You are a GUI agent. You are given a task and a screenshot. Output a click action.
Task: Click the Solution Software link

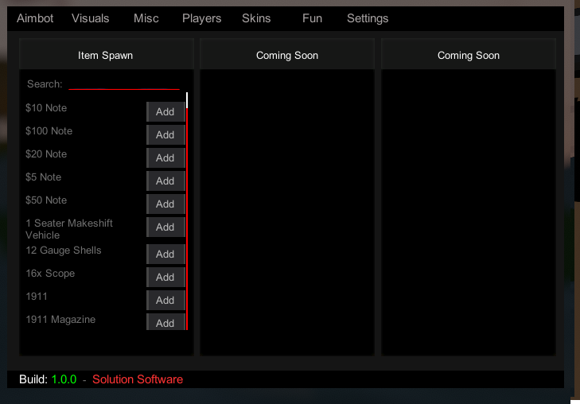pos(138,379)
